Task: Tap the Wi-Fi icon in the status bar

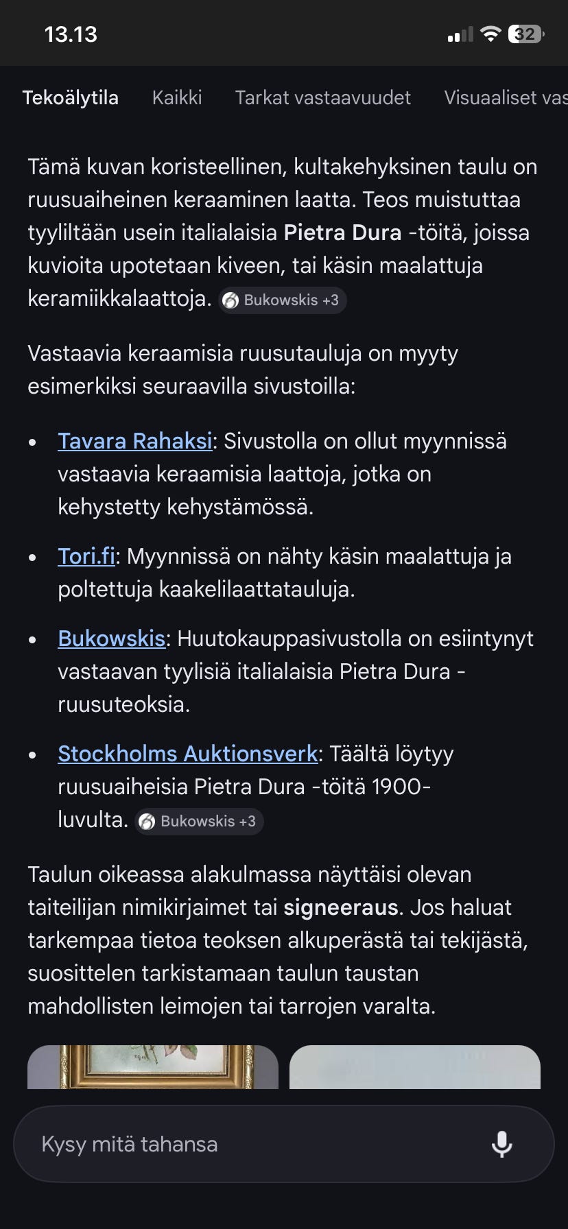Action: tap(491, 33)
